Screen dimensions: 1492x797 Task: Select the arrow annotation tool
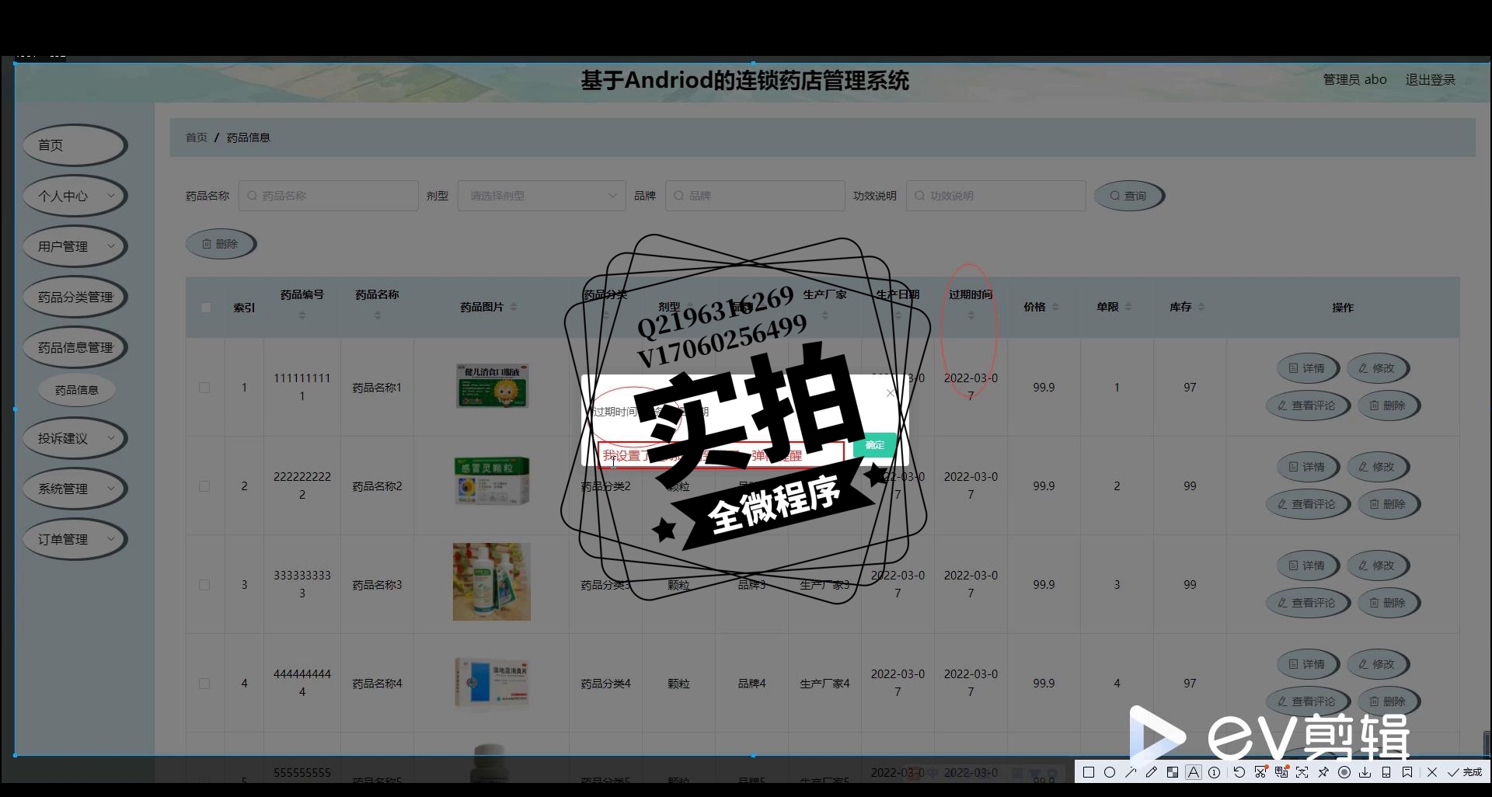(1131, 772)
